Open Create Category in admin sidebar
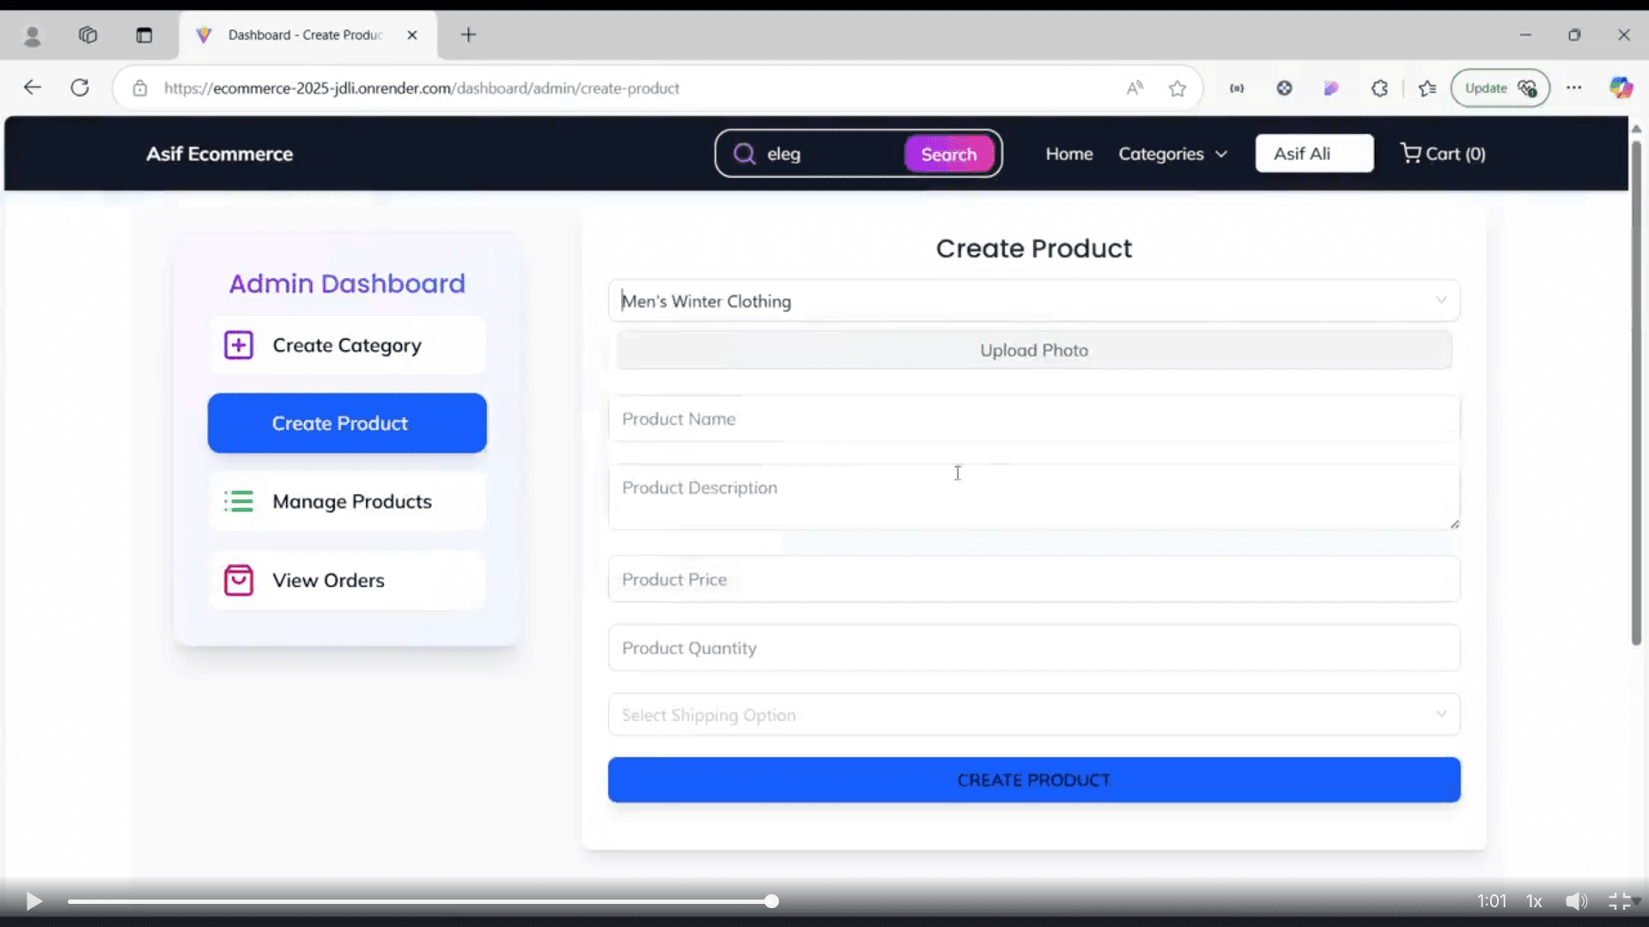 point(347,345)
